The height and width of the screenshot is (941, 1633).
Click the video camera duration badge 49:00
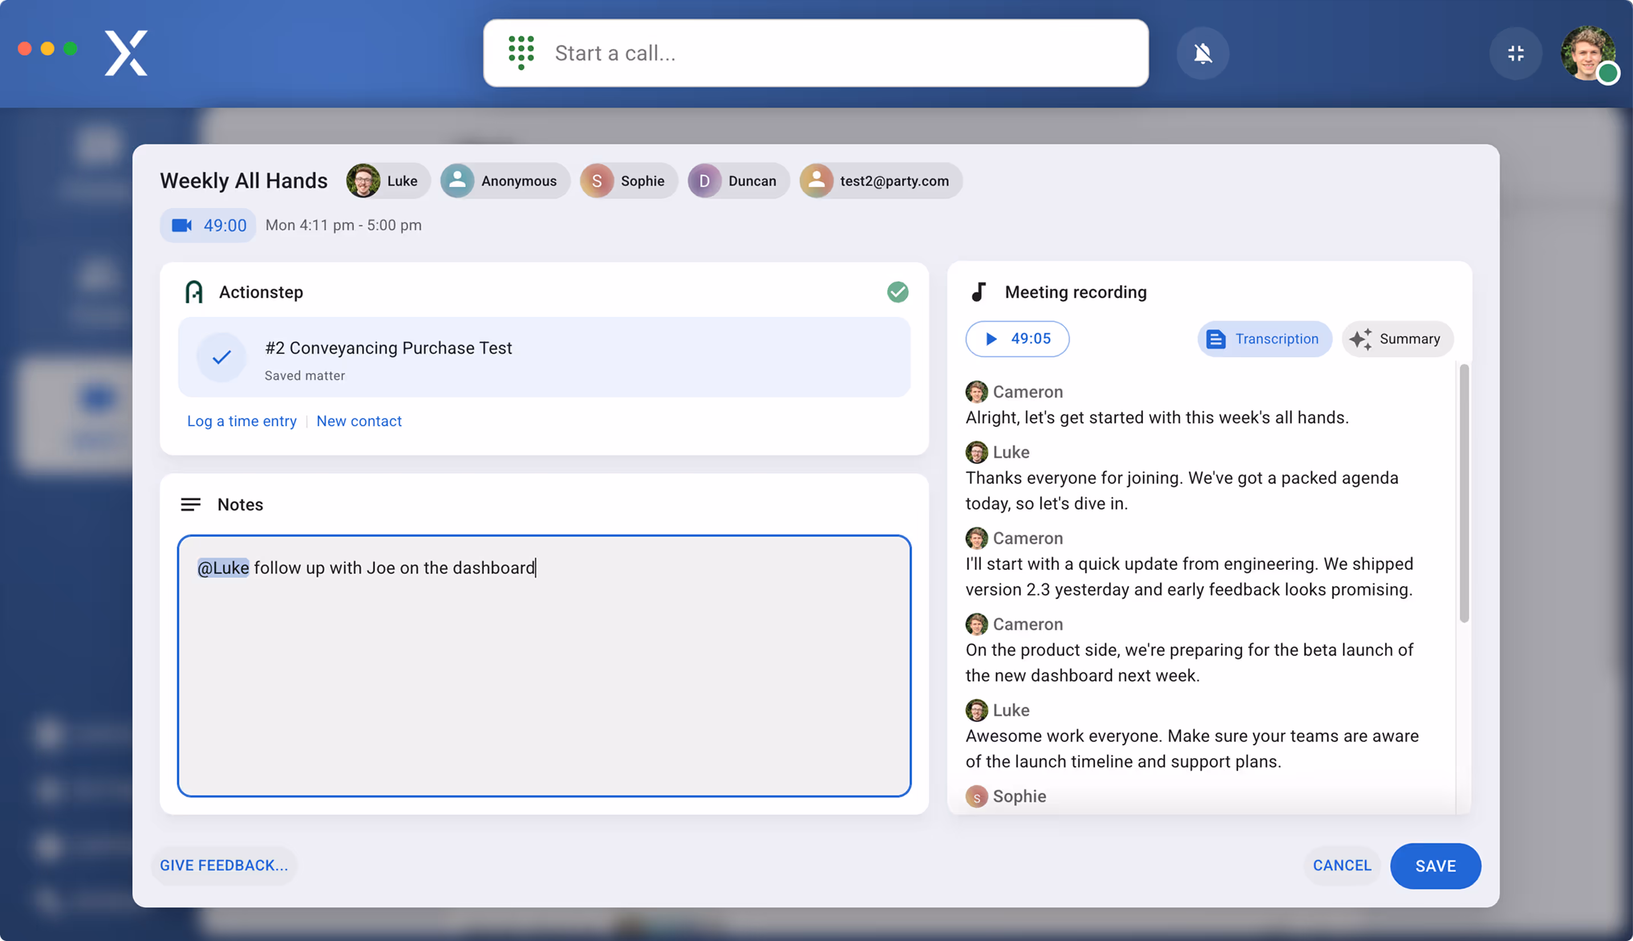coord(208,225)
